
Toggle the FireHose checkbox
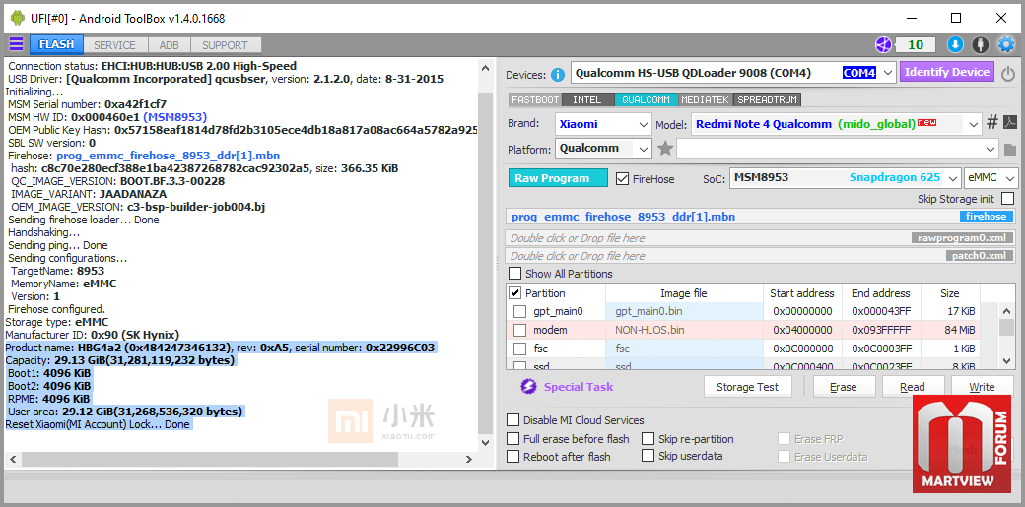622,178
